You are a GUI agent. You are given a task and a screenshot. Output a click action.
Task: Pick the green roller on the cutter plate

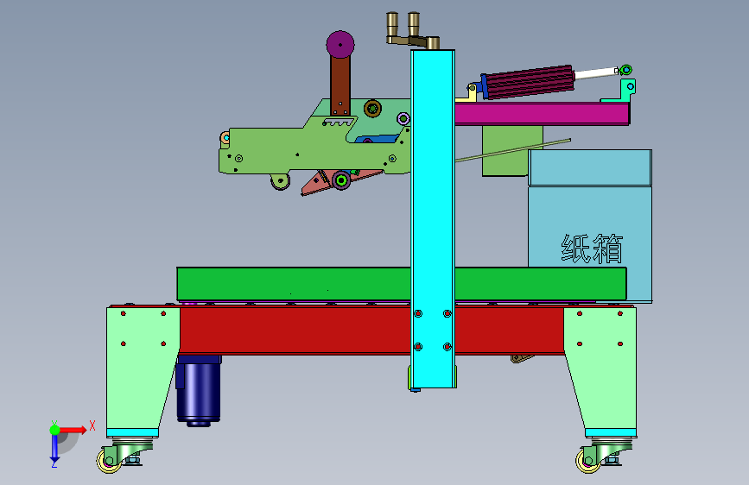click(x=341, y=180)
